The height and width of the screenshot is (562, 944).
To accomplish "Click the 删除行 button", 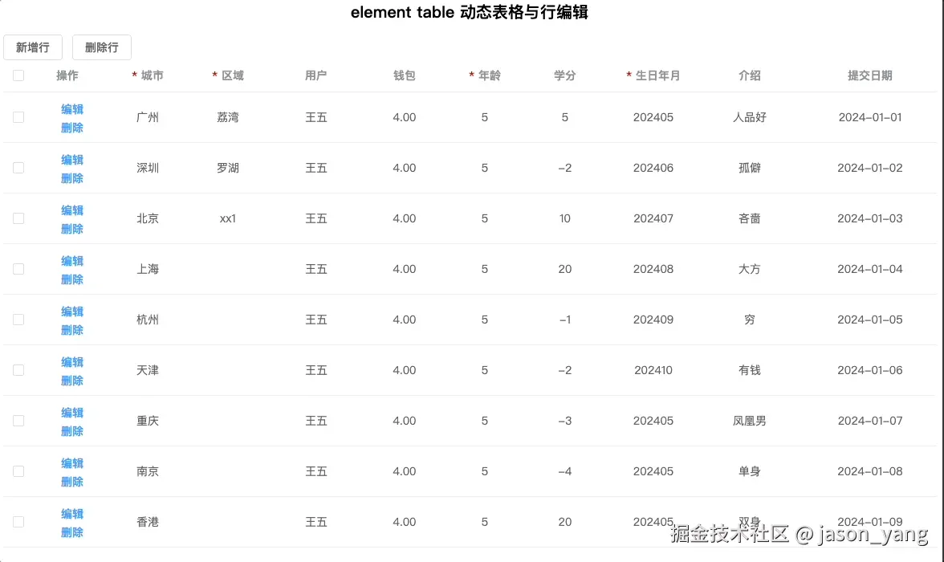I will coord(101,47).
